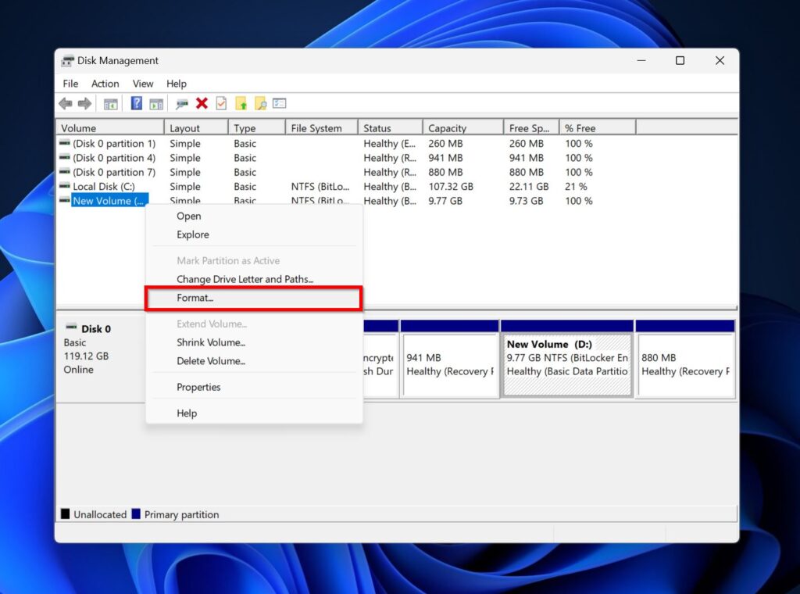Screen dimensions: 800x594
Task: Open the Action menu
Action: [x=105, y=84]
